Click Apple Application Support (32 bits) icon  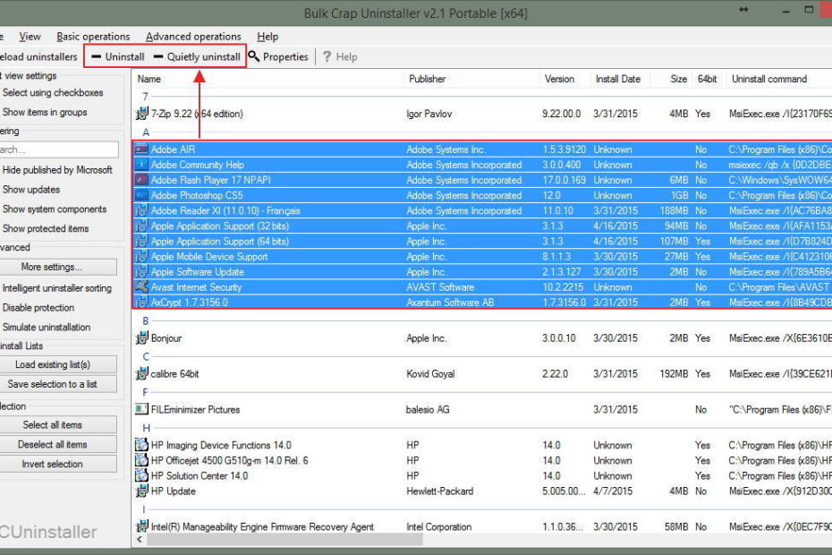pos(141,226)
